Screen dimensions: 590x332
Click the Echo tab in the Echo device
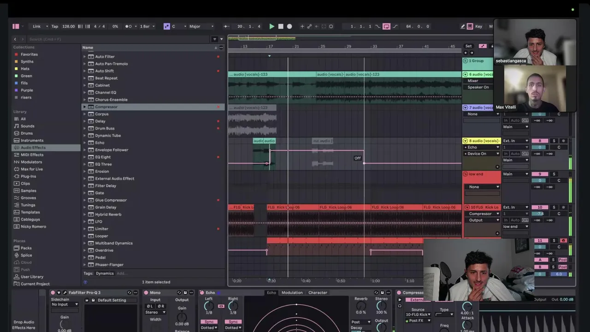click(271, 293)
